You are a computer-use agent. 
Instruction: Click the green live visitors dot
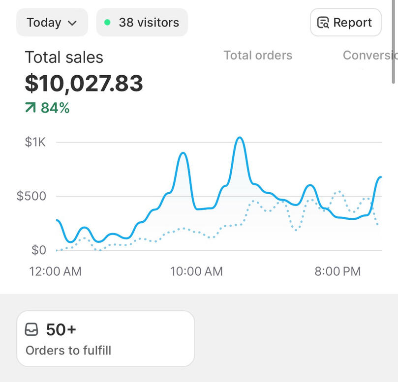[108, 23]
